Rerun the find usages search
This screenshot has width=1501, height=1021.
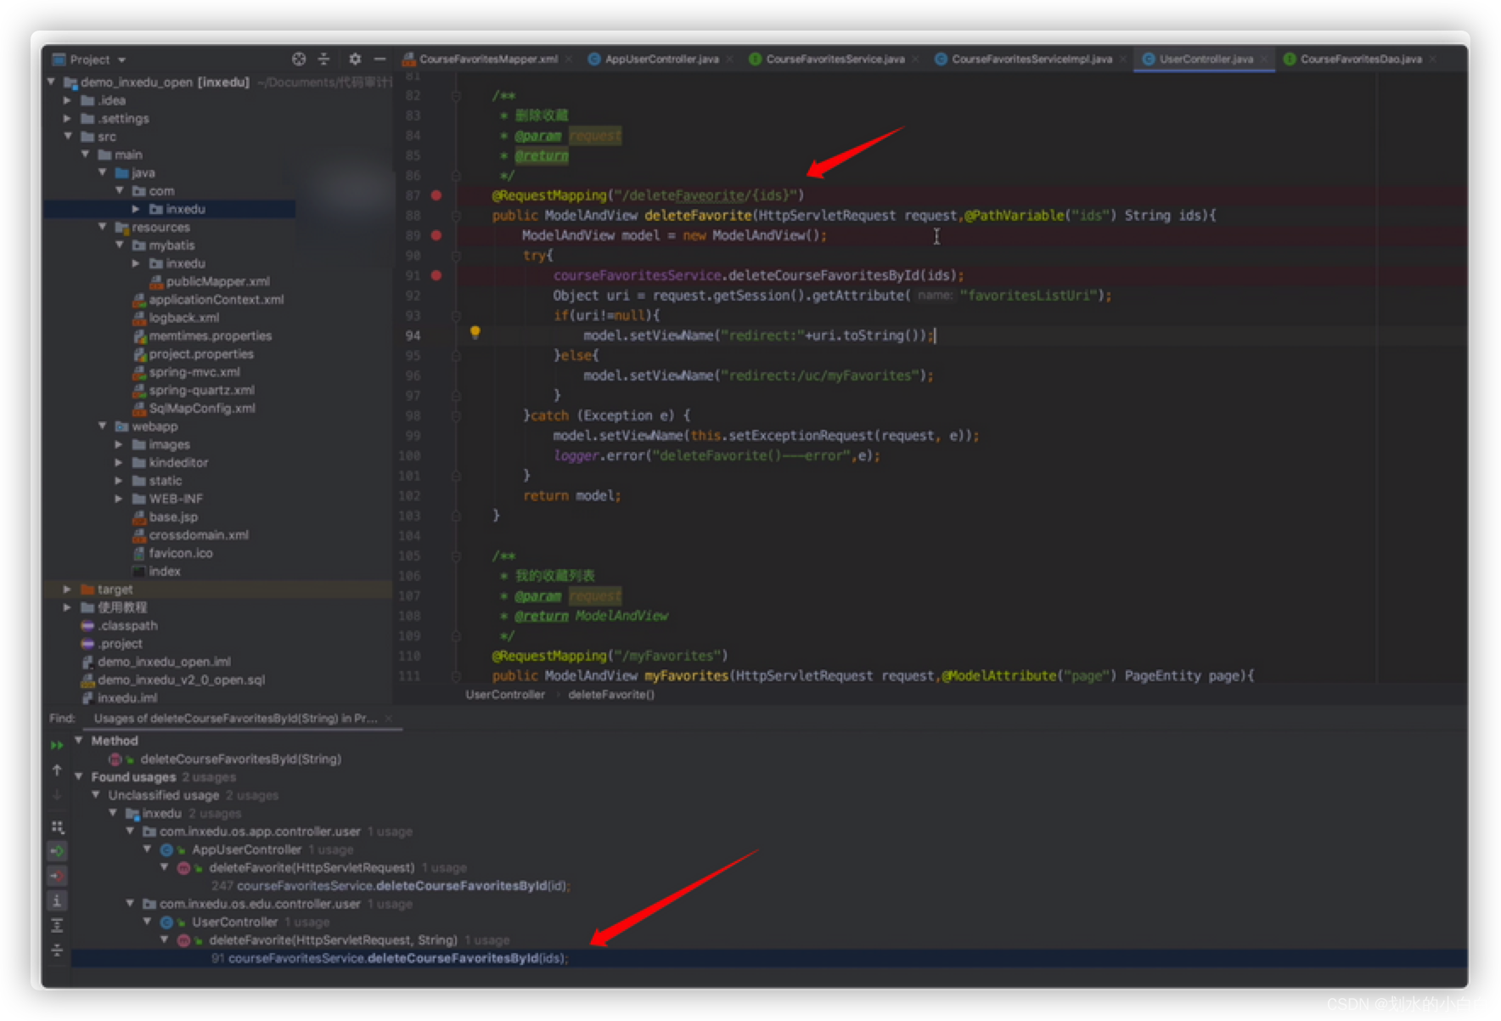click(57, 745)
